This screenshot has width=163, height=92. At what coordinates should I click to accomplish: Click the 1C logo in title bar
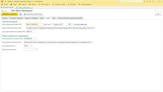point(2,1)
